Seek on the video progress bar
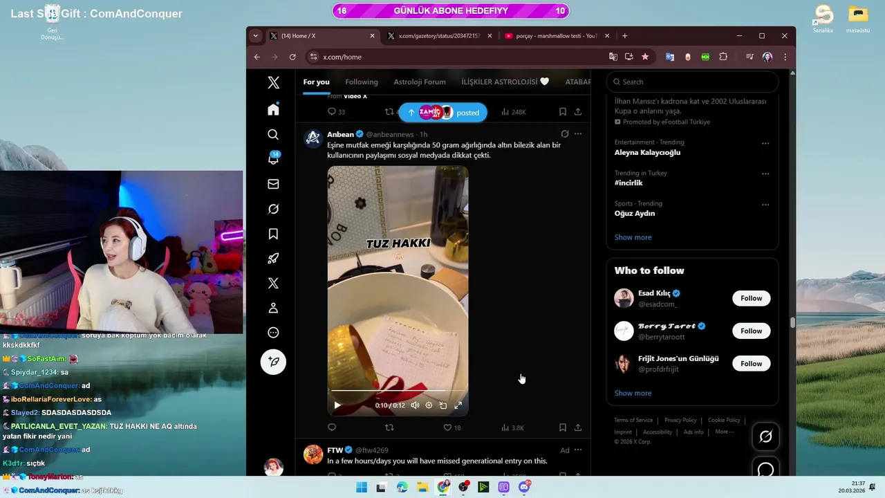This screenshot has height=498, width=885. point(398,391)
